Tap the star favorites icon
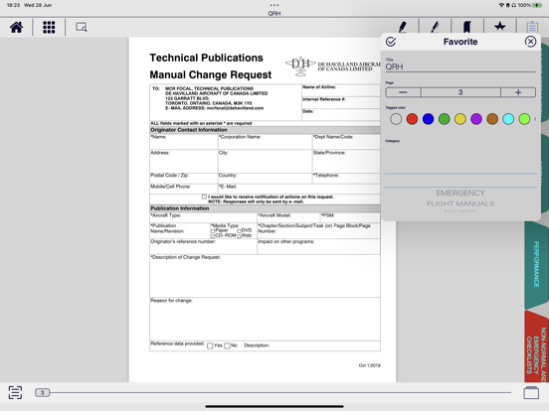This screenshot has height=411, width=549. tap(499, 26)
